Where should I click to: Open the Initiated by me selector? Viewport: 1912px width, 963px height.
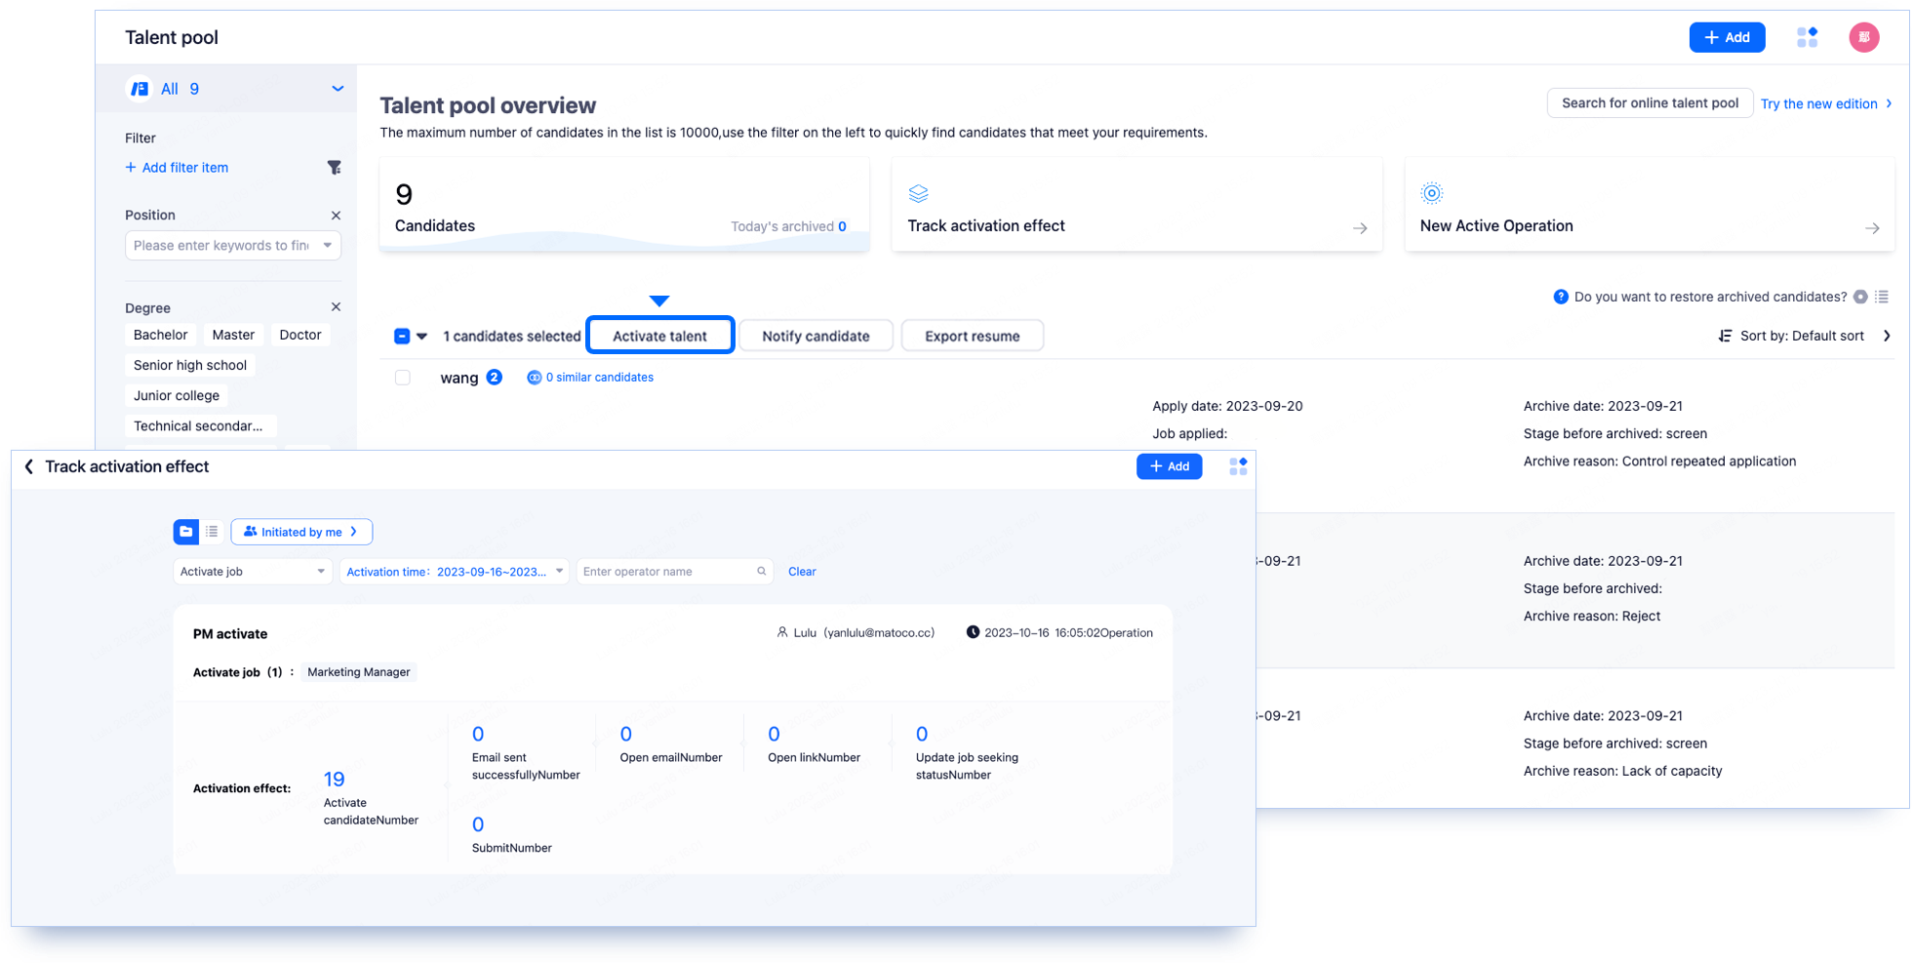point(301,532)
